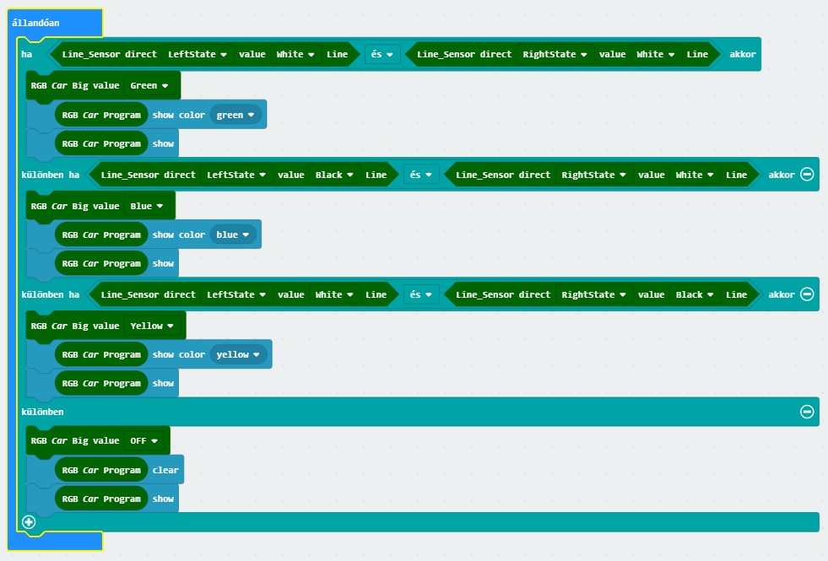Select the show block below the clear block
The image size is (828, 561).
pyautogui.click(x=163, y=499)
